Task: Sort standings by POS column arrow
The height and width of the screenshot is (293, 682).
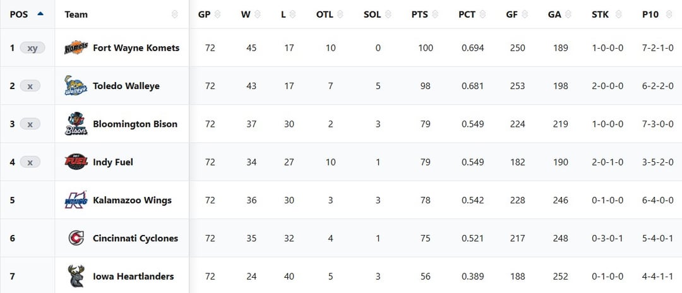Action: pos(40,14)
